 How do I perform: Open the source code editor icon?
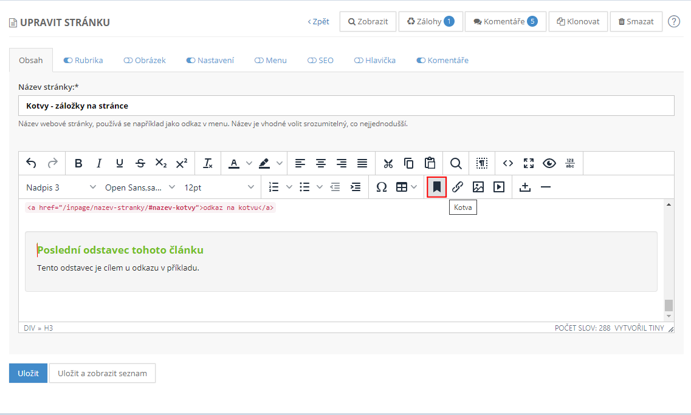point(508,163)
